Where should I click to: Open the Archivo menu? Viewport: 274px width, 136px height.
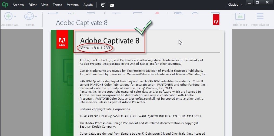pos(18,5)
